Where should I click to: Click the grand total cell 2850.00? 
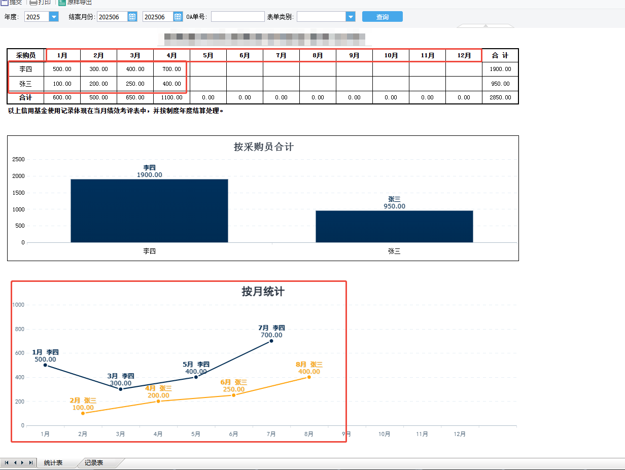click(x=500, y=97)
